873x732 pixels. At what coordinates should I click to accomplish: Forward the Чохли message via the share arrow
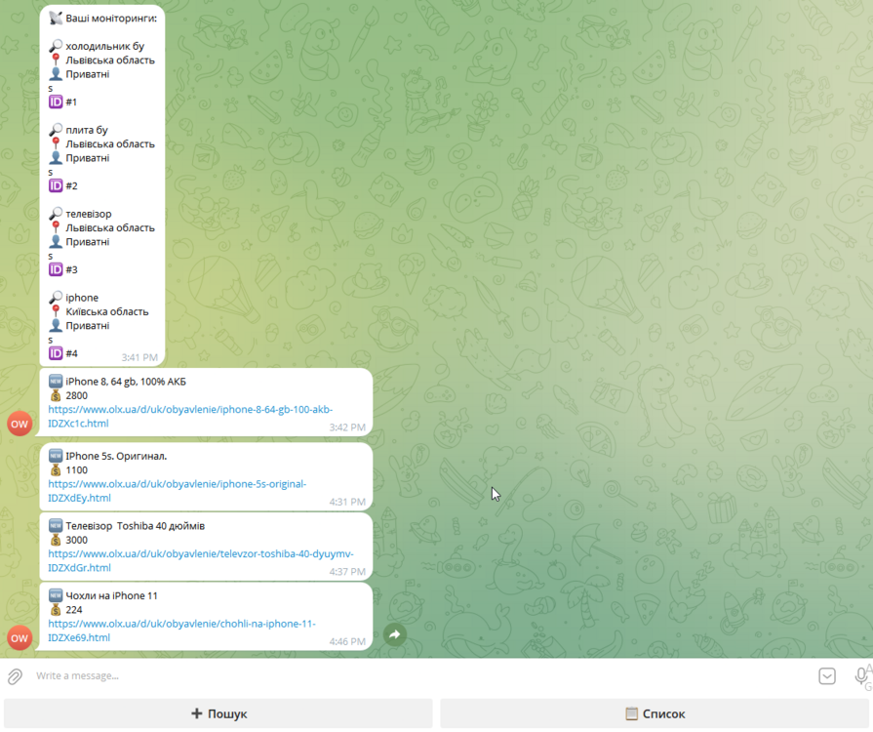(394, 634)
